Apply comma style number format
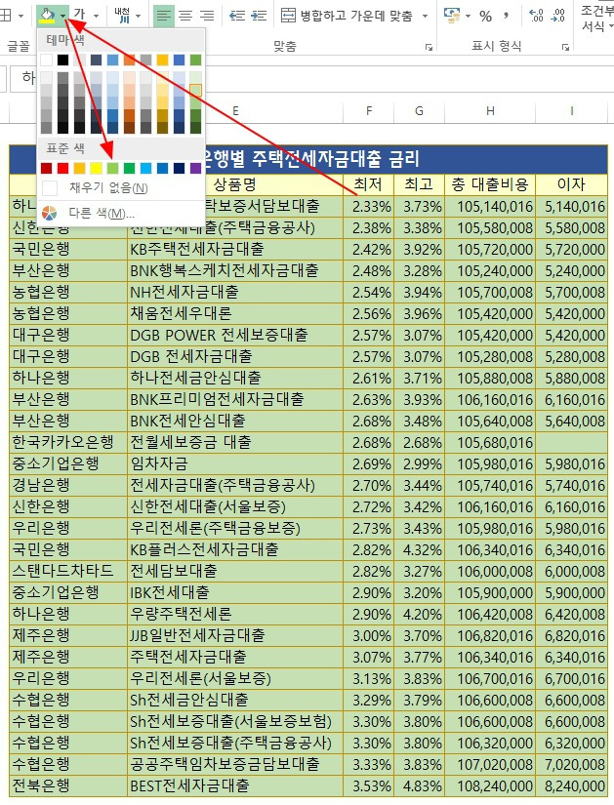614x805 pixels. (x=507, y=17)
